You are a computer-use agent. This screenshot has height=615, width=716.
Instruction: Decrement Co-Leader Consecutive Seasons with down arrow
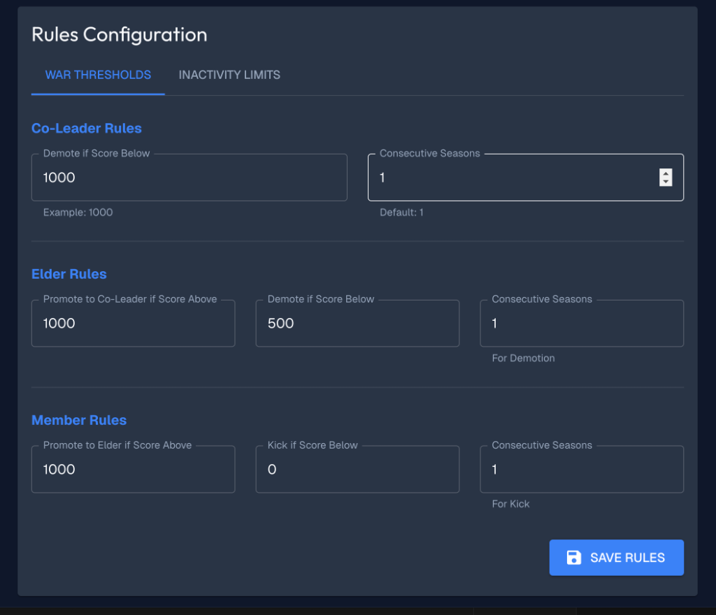(x=666, y=182)
